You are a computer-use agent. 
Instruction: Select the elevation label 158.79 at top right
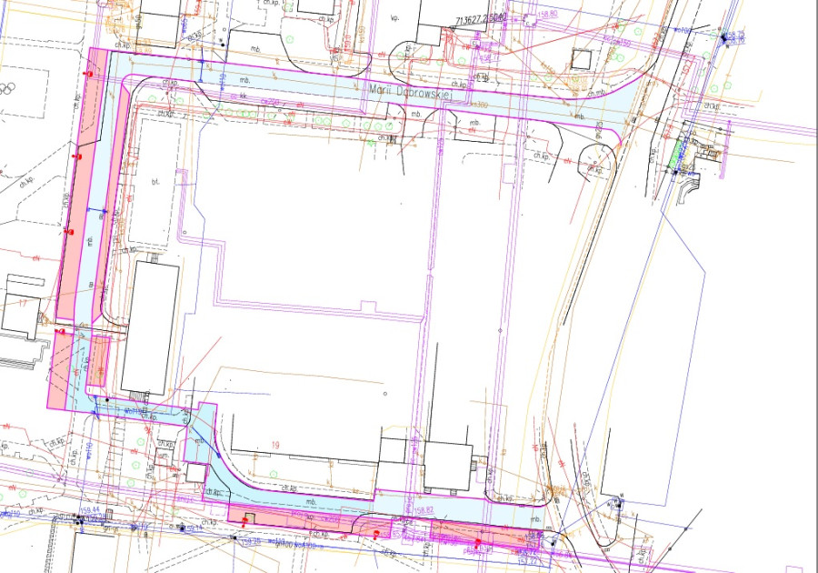[x=734, y=35]
